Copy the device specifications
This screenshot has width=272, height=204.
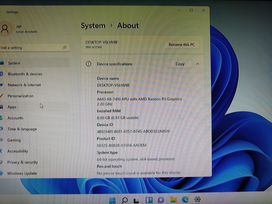[180, 64]
